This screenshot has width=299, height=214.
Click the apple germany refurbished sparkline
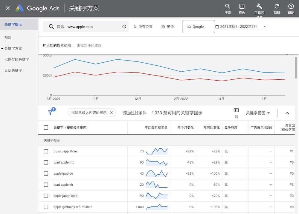(x=157, y=207)
